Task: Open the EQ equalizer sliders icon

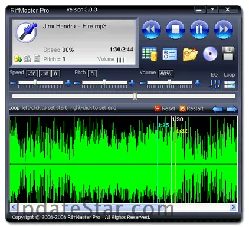Action: click(215, 84)
